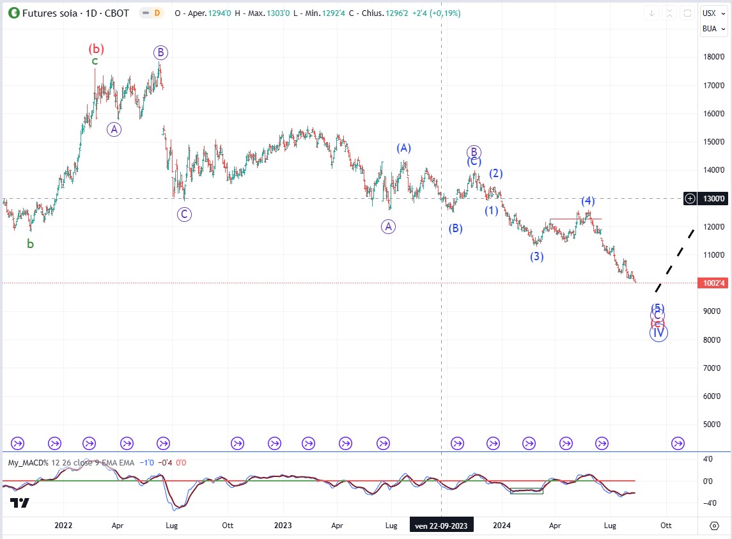This screenshot has width=732, height=539.
Task: Open the event marker above the 2024 label
Action: point(493,443)
